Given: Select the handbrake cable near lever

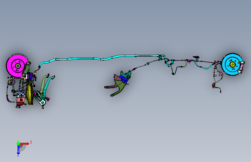Looking at the screenshot, I should coord(140,67).
